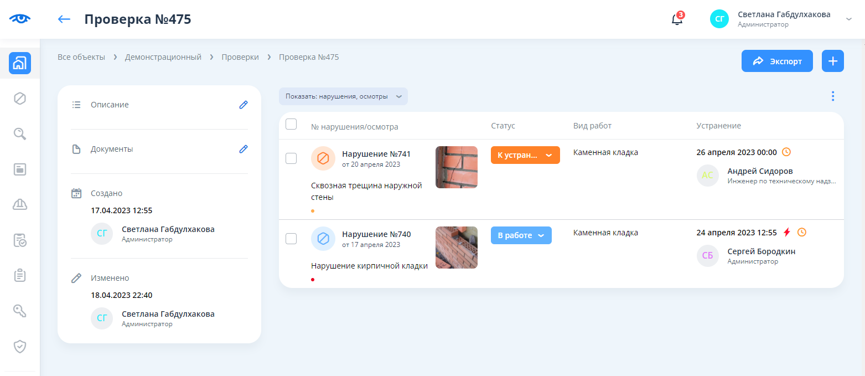Check the box for Нарушение №740
This screenshot has height=376, width=865.
pyautogui.click(x=291, y=239)
